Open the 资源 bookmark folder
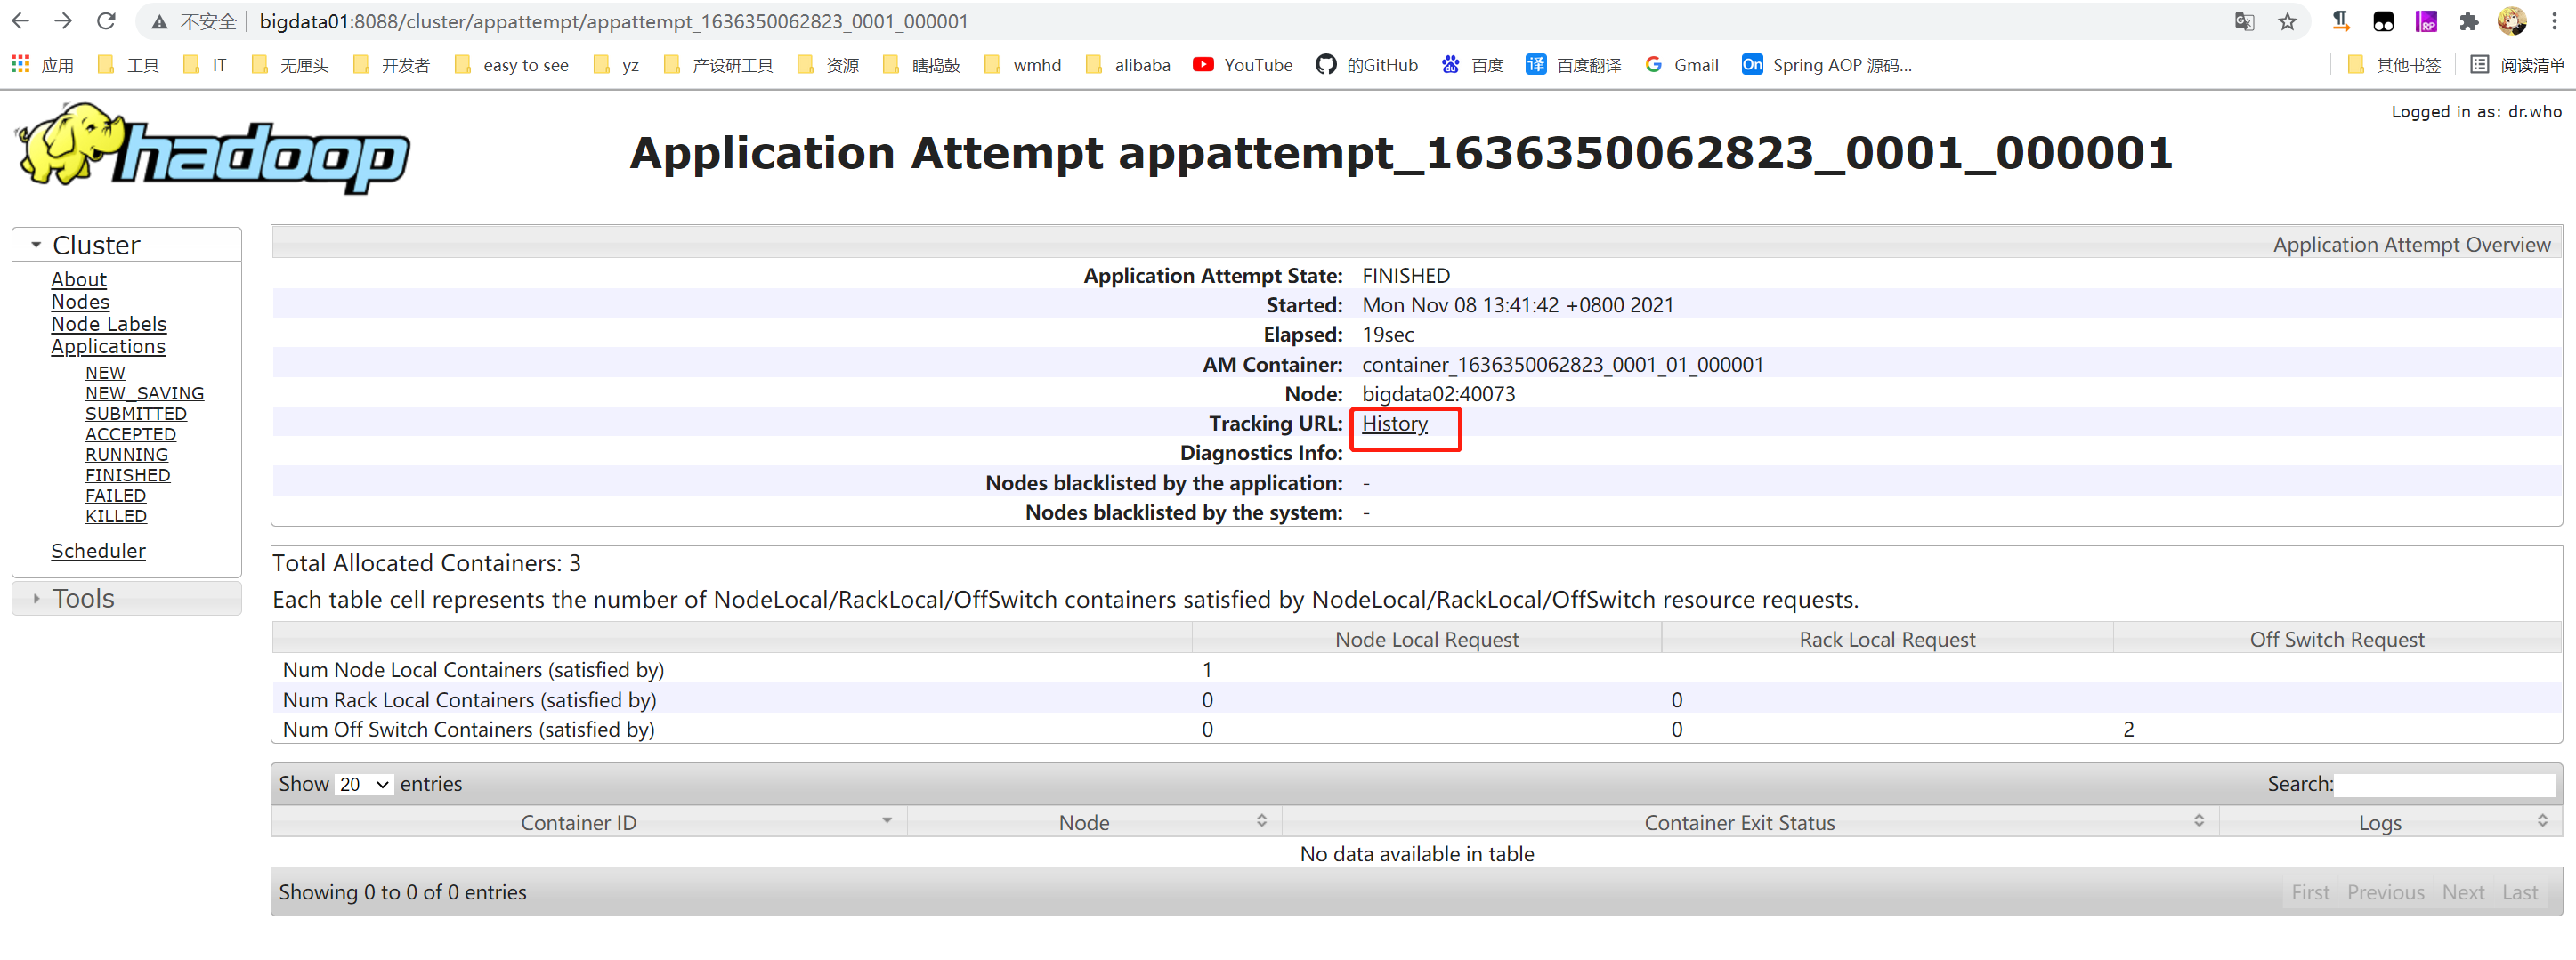This screenshot has width=2576, height=960. tap(828, 65)
